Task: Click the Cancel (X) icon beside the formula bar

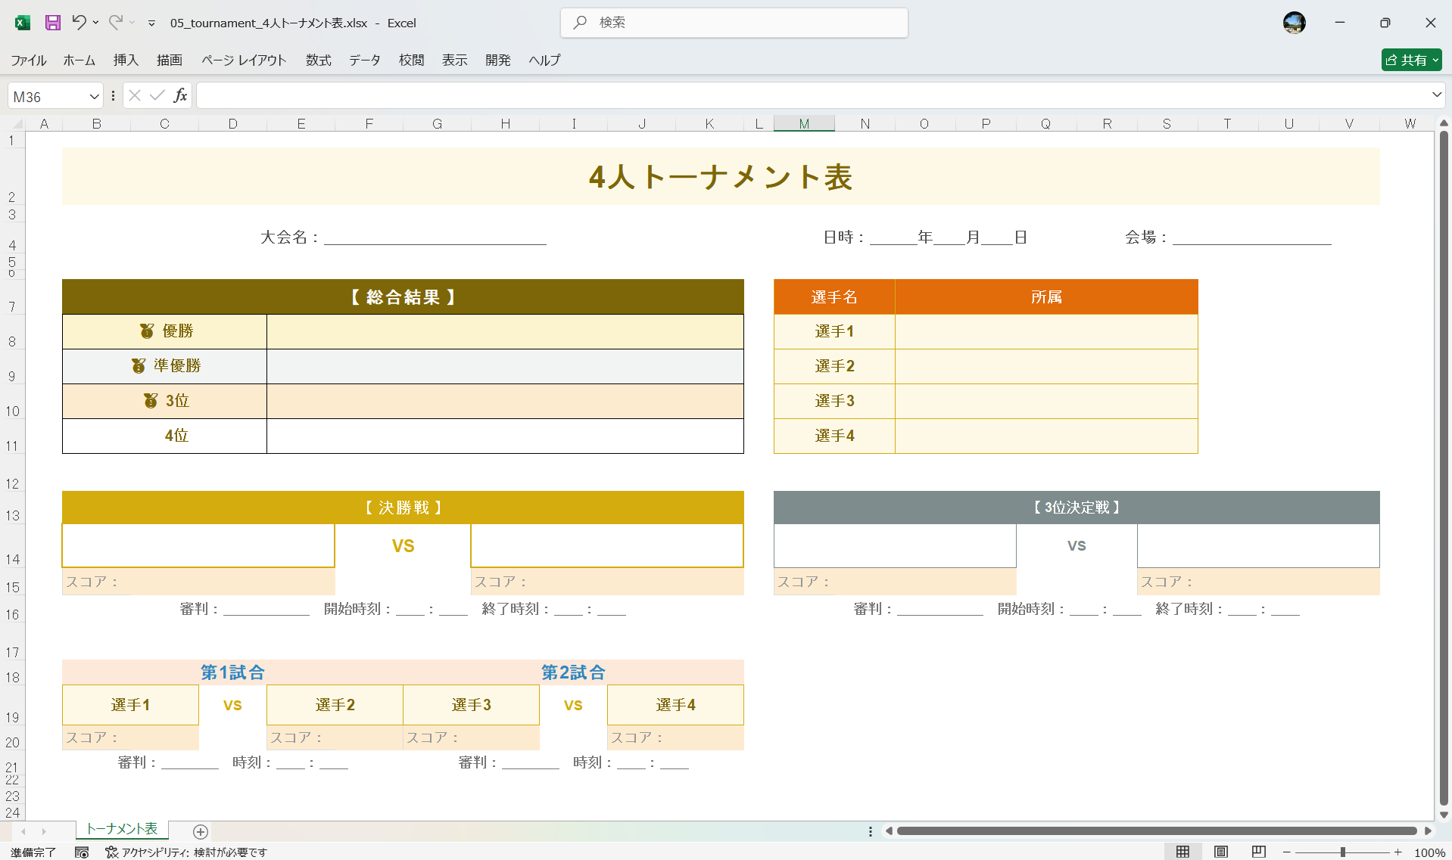Action: click(135, 95)
